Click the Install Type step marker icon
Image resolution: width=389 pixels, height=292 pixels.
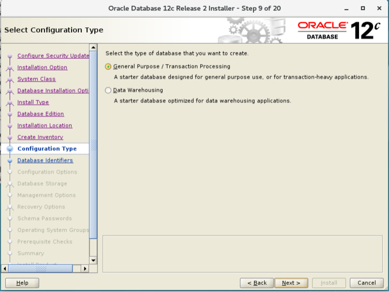pos(10,102)
